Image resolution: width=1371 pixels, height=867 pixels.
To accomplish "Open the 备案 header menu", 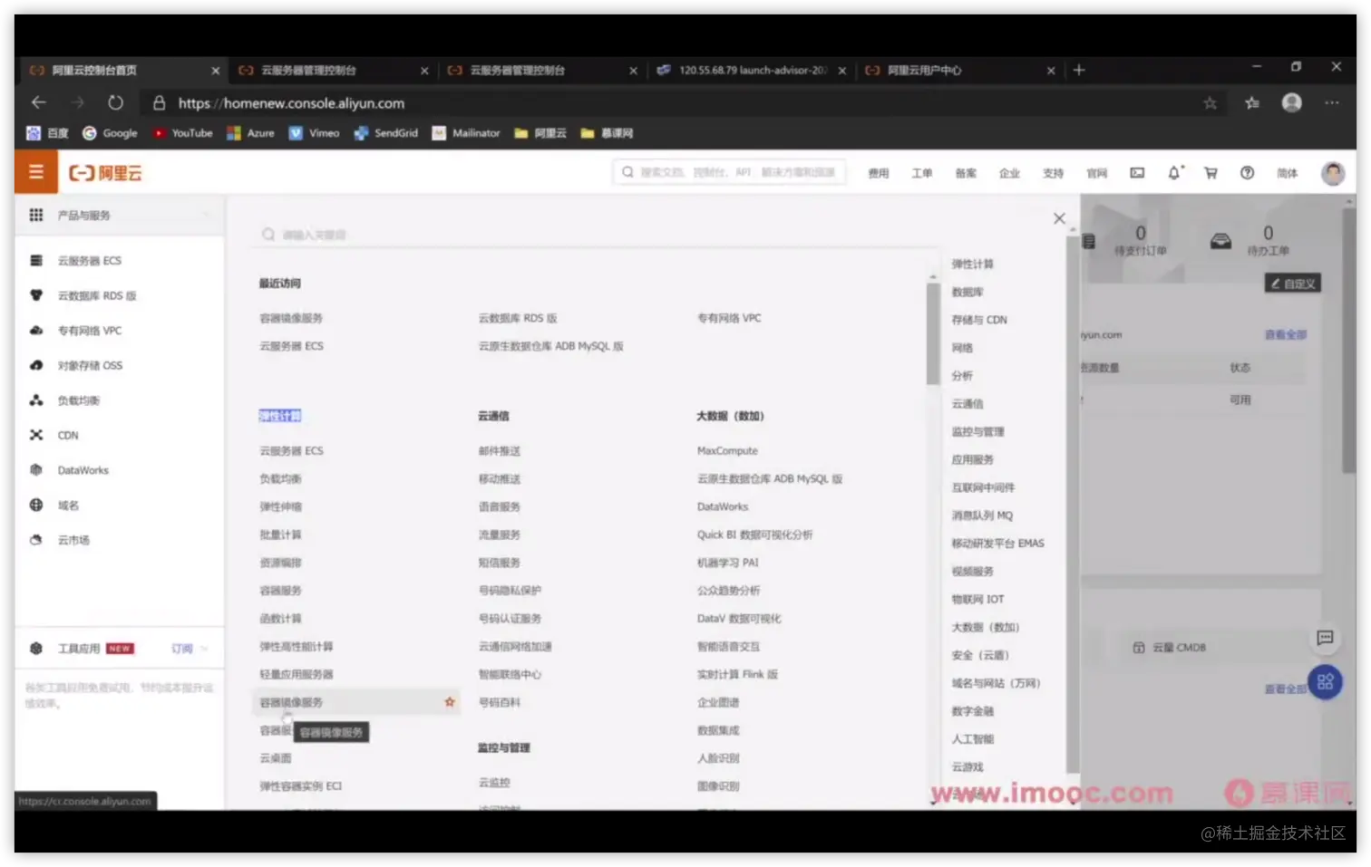I will tap(966, 173).
